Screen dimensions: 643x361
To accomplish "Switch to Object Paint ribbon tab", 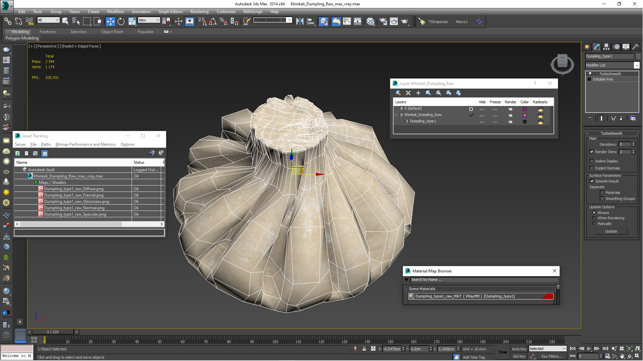I will [x=112, y=32].
